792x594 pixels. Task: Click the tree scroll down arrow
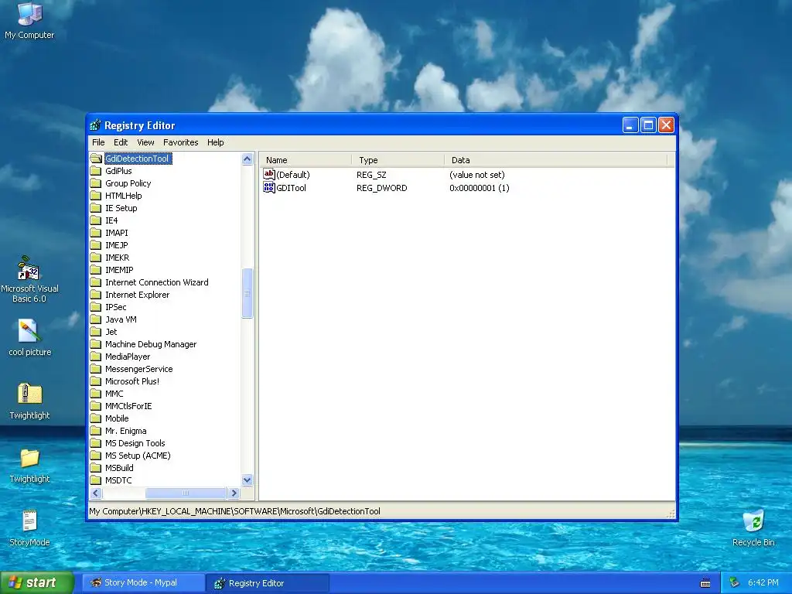coord(247,480)
